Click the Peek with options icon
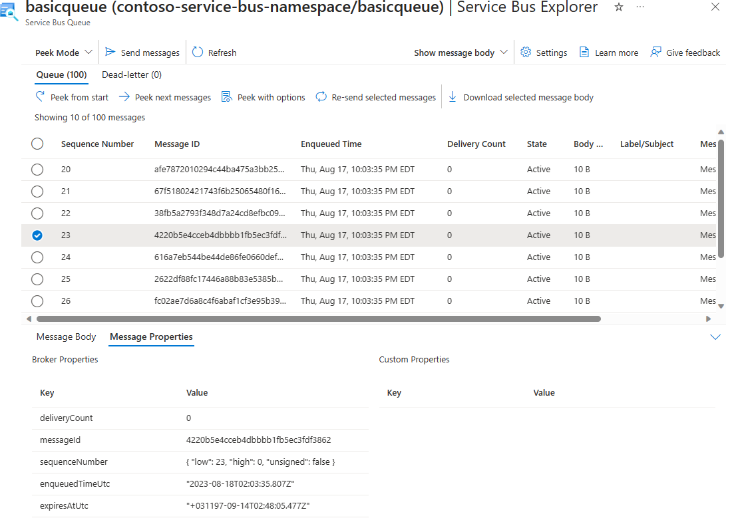738x528 pixels. pos(227,97)
